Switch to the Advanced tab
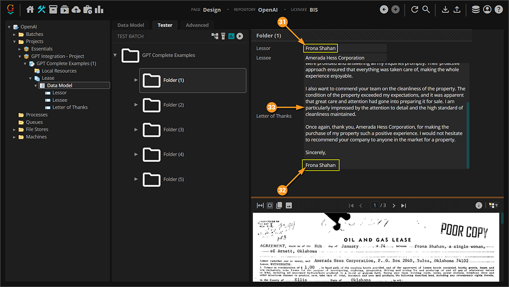The height and width of the screenshot is (287, 509). click(197, 25)
